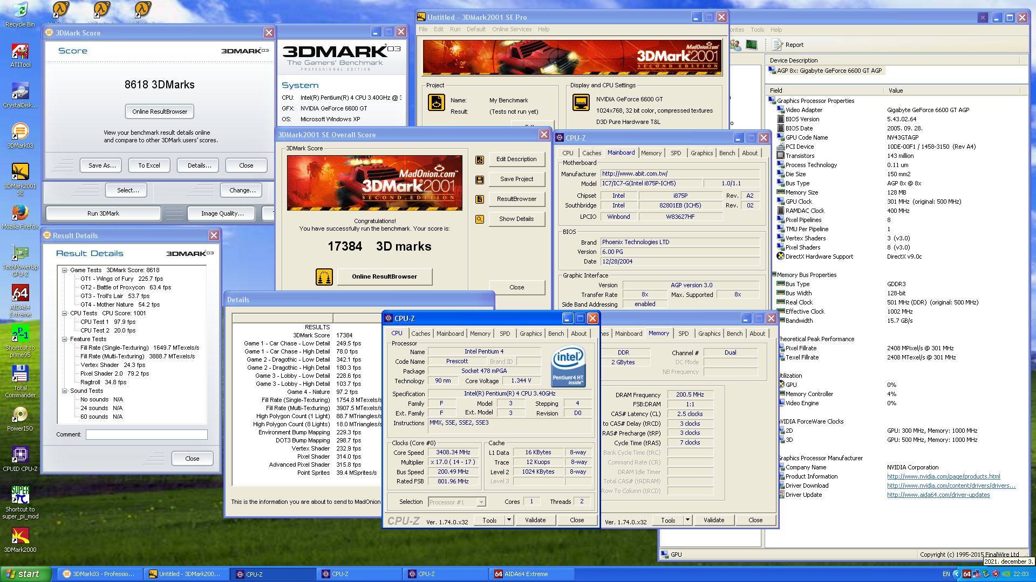Open the start menu button

click(x=26, y=574)
